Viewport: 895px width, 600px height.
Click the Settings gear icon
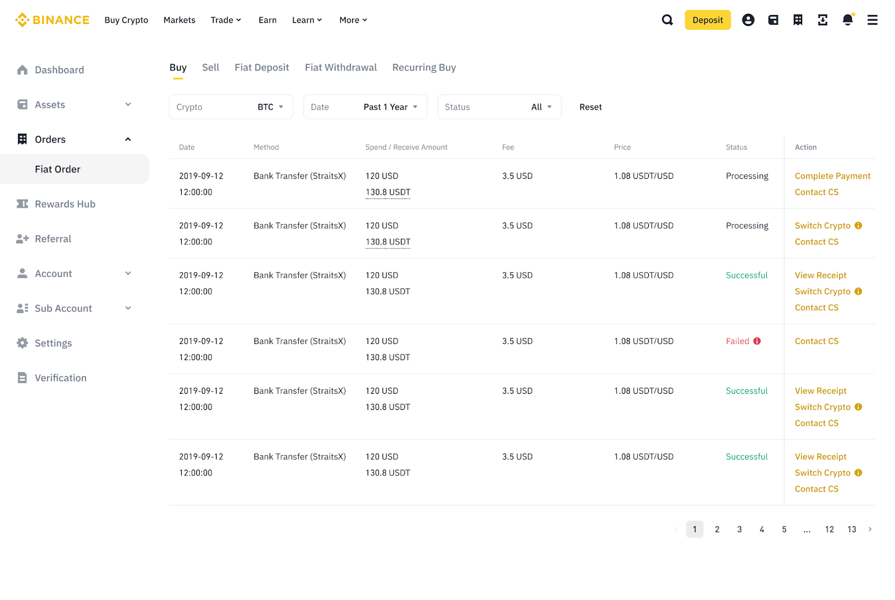(x=22, y=343)
